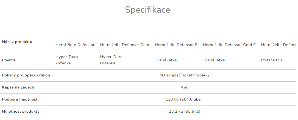Select Tkaná látka under Herní židle Defensor F
Viewport: 298px width, 120px height.
[x=166, y=60]
